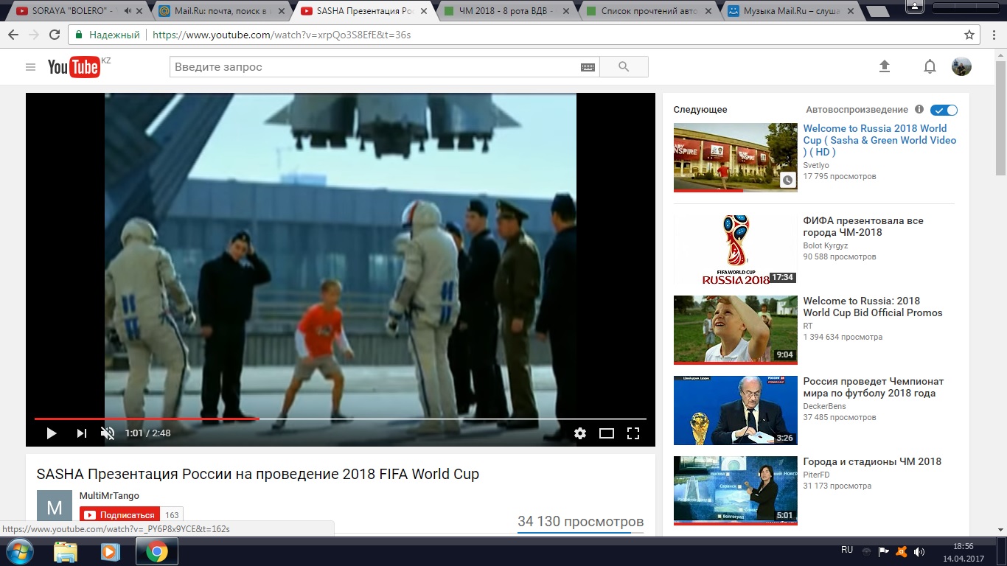Click the browser back arrow
Viewport: 1007px width, 566px height.
coord(13,35)
